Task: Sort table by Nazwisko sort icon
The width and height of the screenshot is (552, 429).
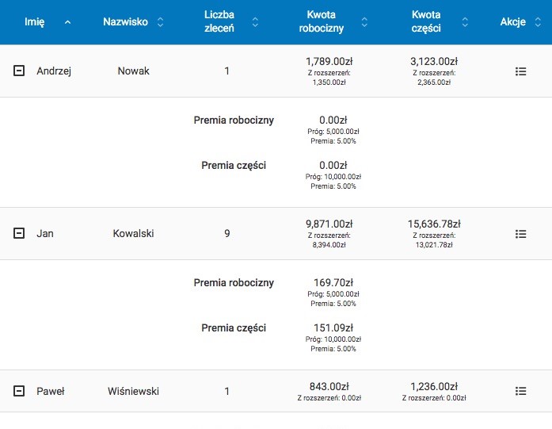Action: point(161,22)
